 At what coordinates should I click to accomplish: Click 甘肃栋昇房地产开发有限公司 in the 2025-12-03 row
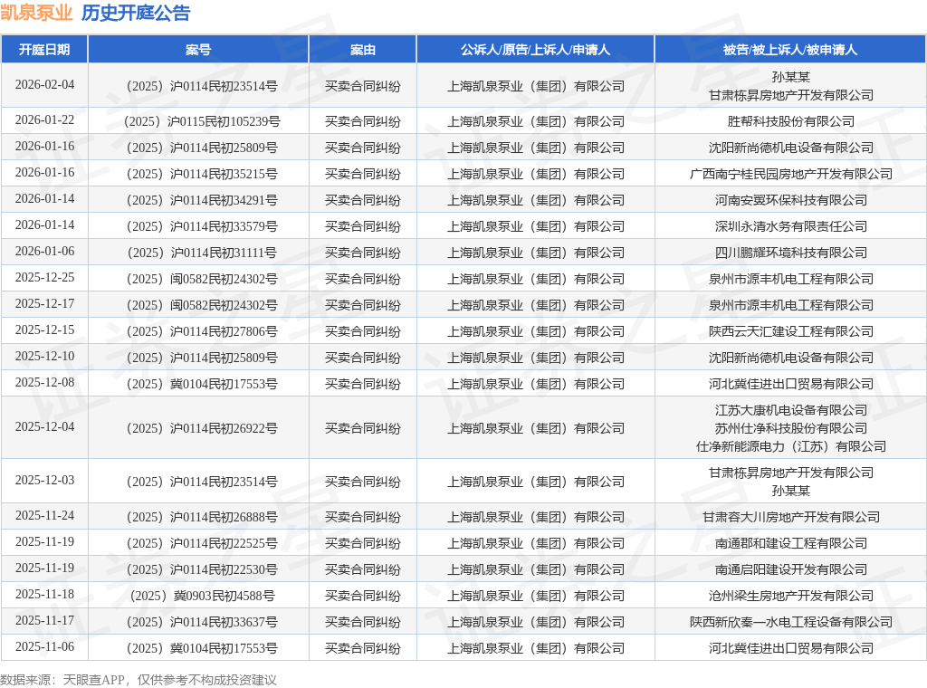791,473
